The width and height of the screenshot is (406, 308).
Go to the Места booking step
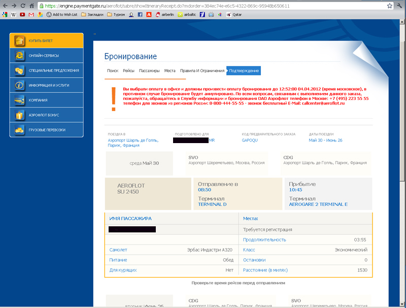170,71
